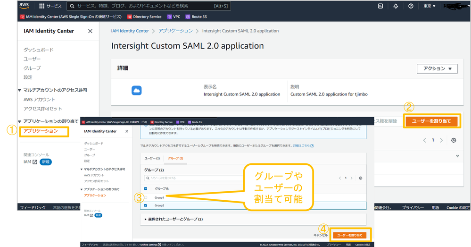This screenshot has height=247, width=471.
Task: Go to previous page in inset group list
Action: coord(340,178)
